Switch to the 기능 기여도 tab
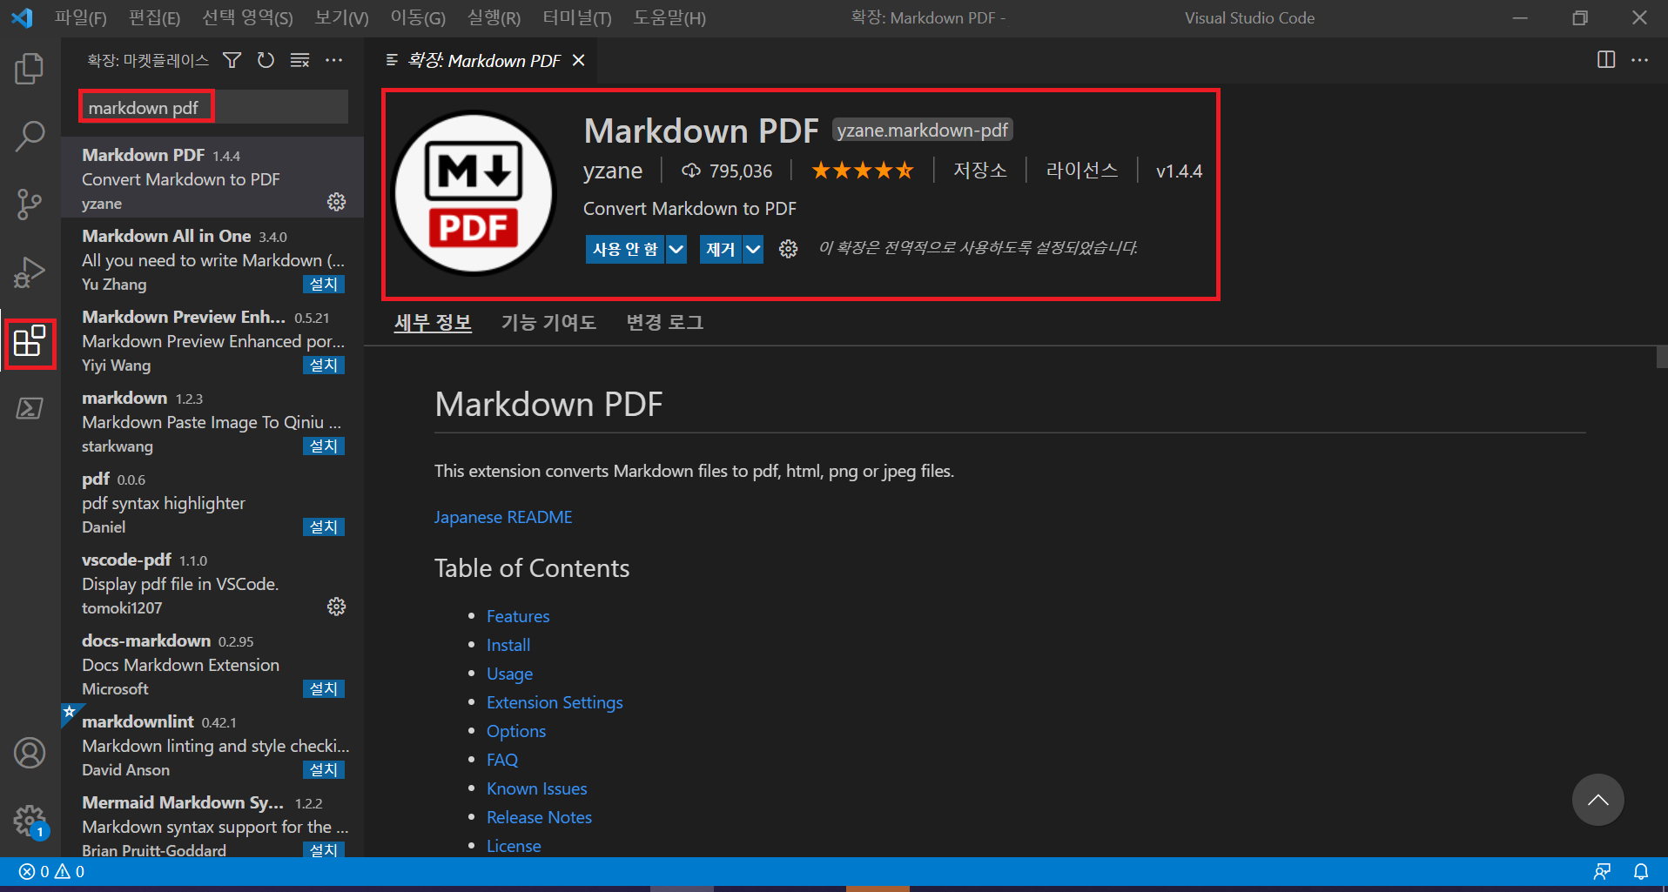 click(548, 322)
